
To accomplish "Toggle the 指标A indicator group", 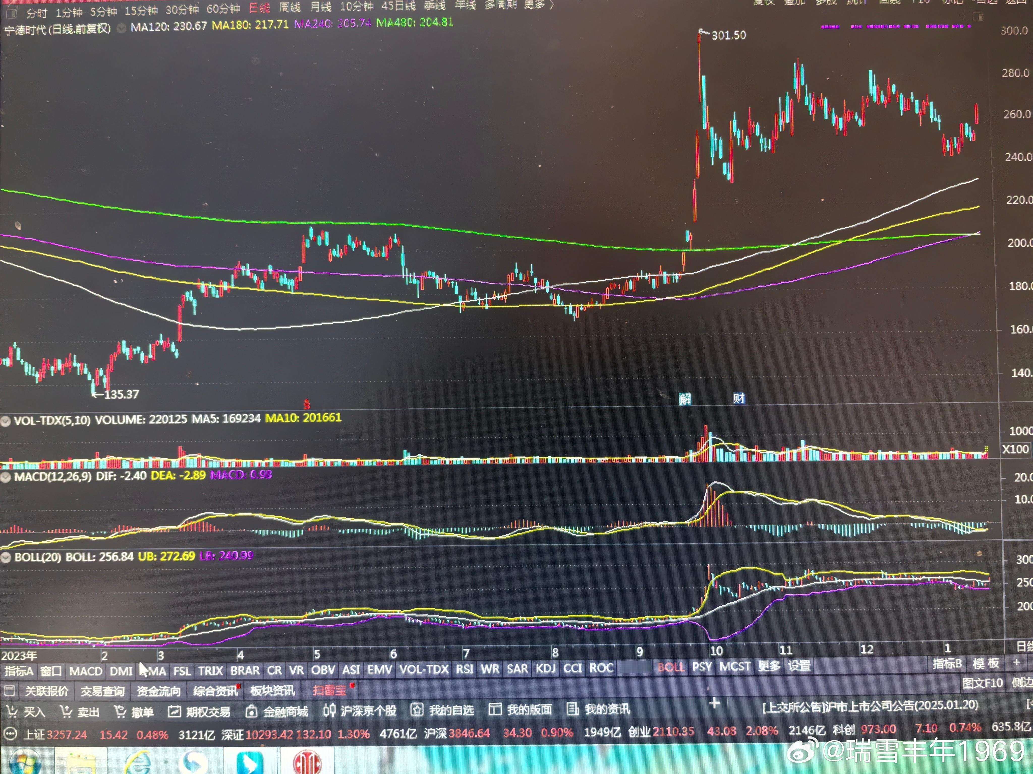I will click(x=19, y=671).
